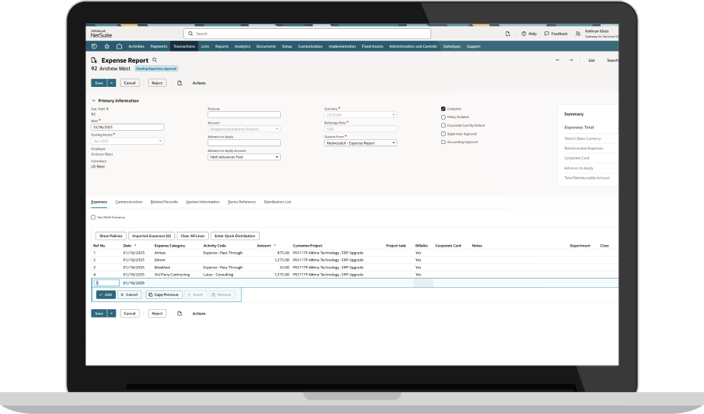Open the top Actions menu

199,83
